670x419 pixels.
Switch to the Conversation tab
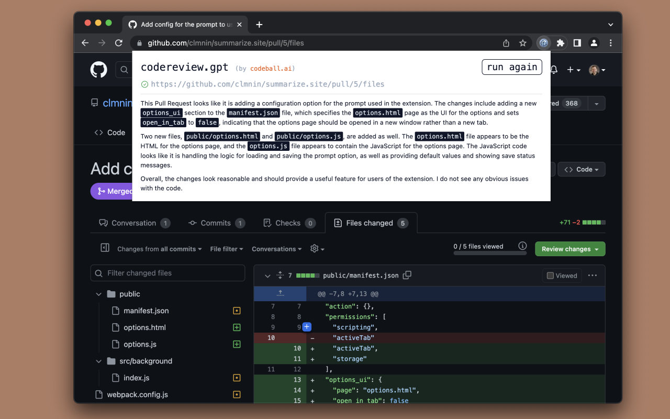133,223
